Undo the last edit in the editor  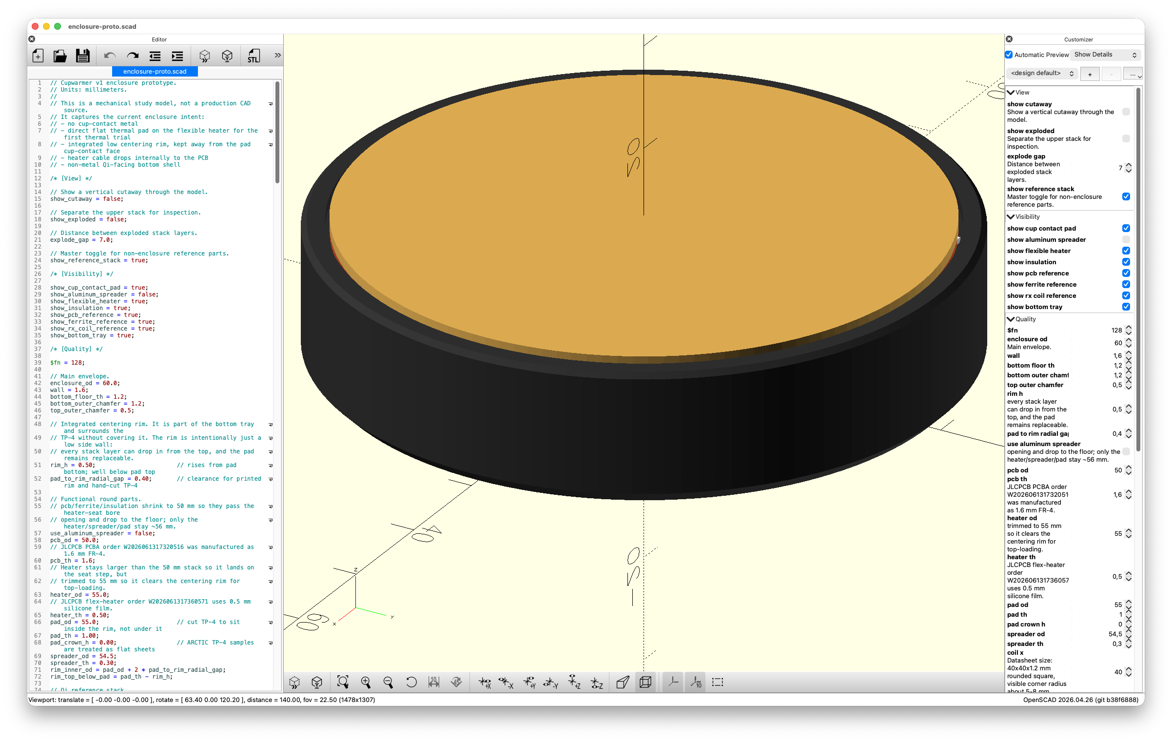[x=110, y=56]
